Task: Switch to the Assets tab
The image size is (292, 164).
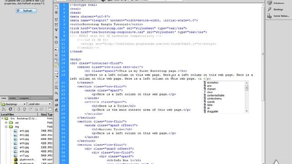Action: [12, 98]
